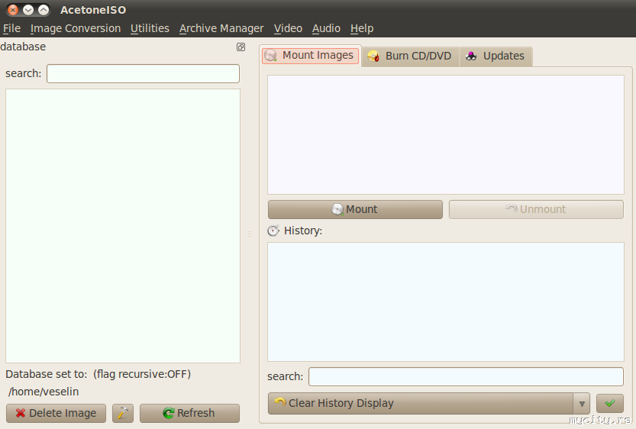
Task: Open the Help menu
Action: 362,28
